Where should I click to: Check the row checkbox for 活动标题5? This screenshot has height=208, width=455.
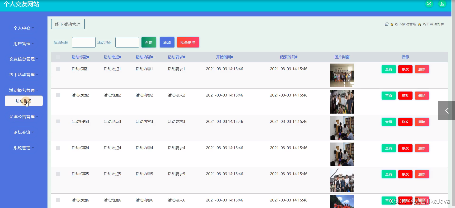pyautogui.click(x=58, y=174)
